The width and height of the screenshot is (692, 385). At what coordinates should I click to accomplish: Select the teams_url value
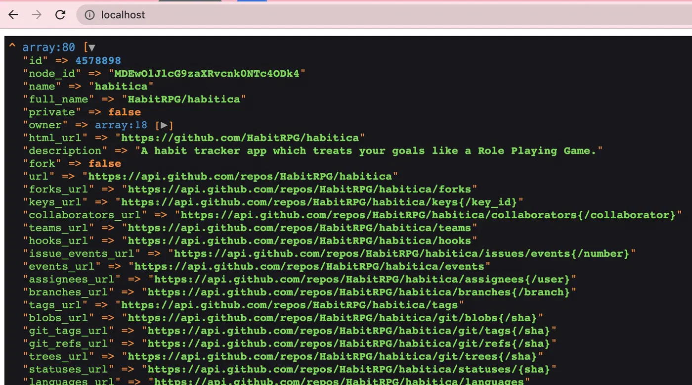pyautogui.click(x=300, y=228)
